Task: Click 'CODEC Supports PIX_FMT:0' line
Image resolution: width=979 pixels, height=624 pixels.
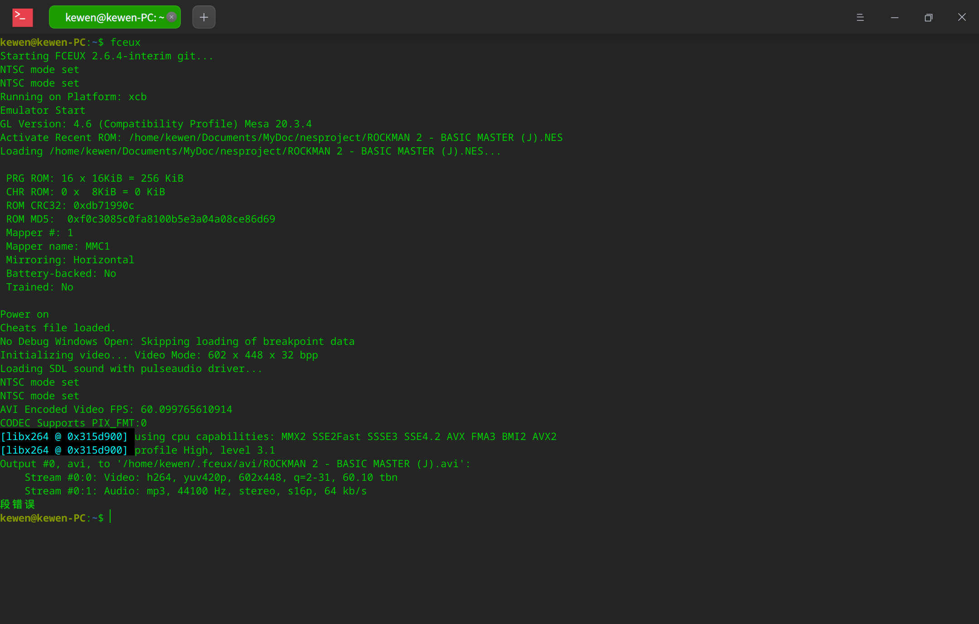Action: [73, 423]
